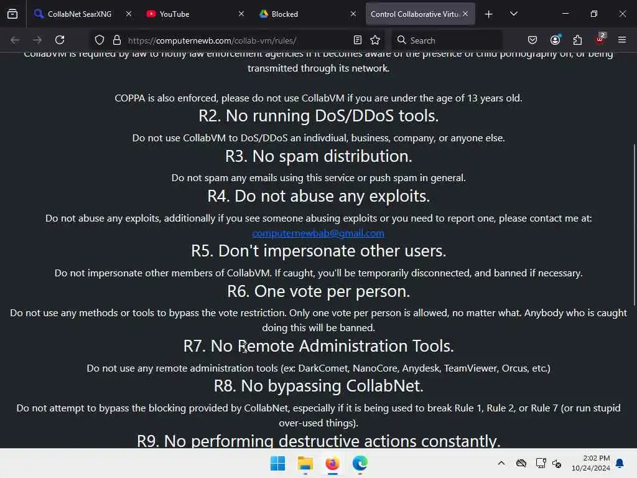Go forward to next page

pyautogui.click(x=37, y=40)
